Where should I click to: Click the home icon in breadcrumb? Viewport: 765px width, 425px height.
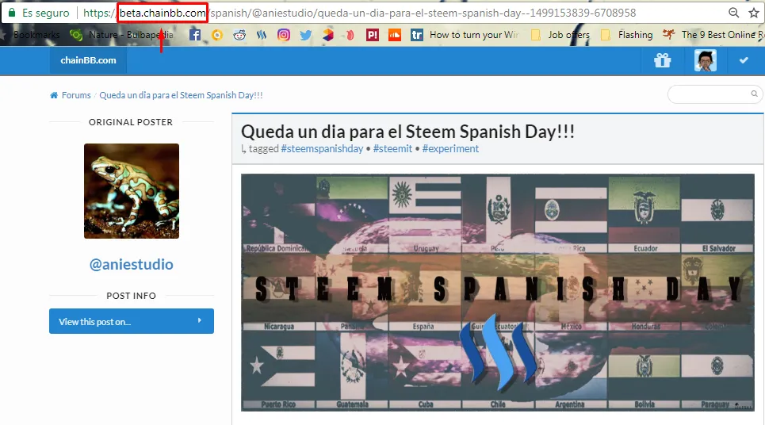tap(54, 95)
